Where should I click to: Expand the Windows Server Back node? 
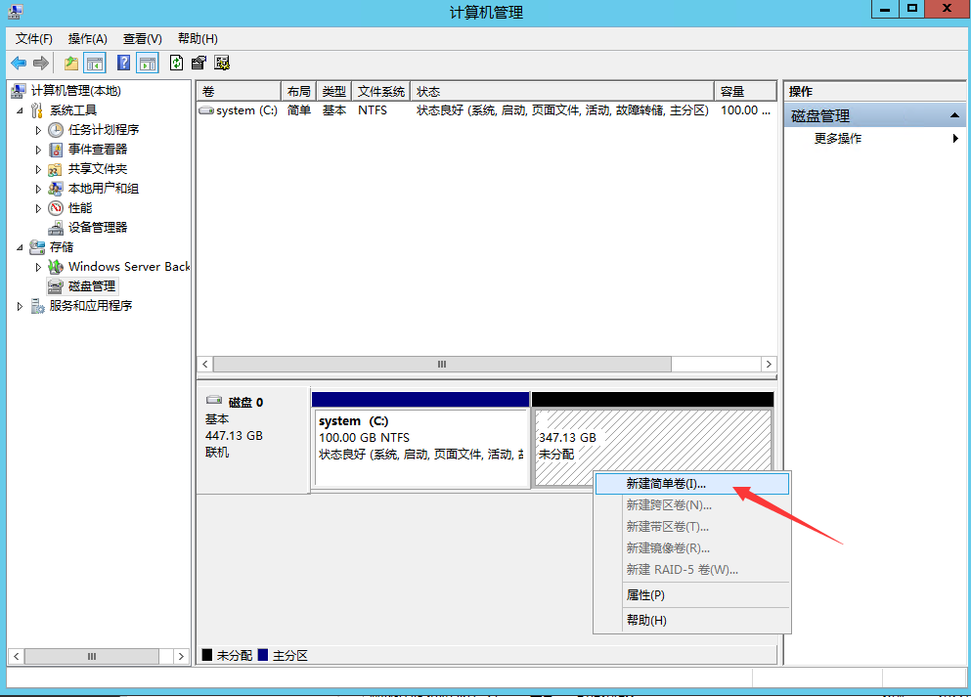click(x=39, y=266)
